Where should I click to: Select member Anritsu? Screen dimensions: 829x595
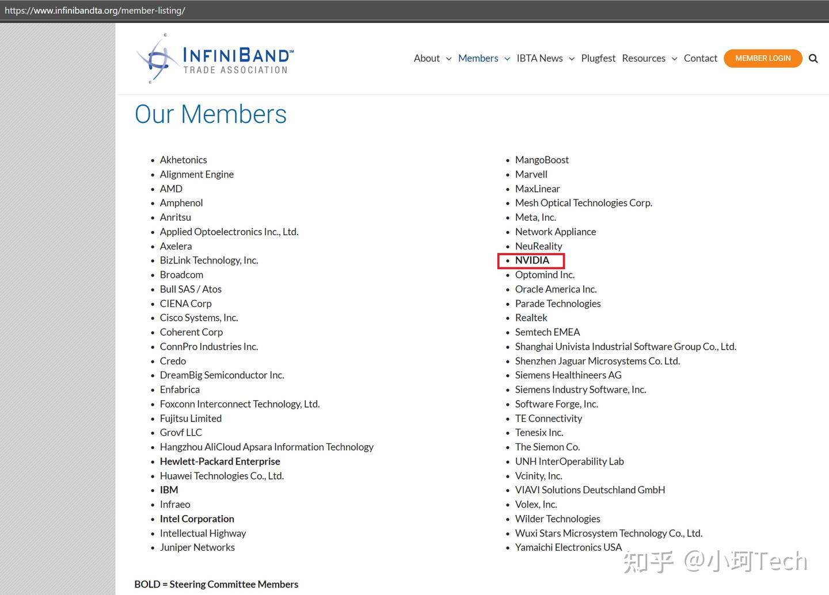click(176, 217)
